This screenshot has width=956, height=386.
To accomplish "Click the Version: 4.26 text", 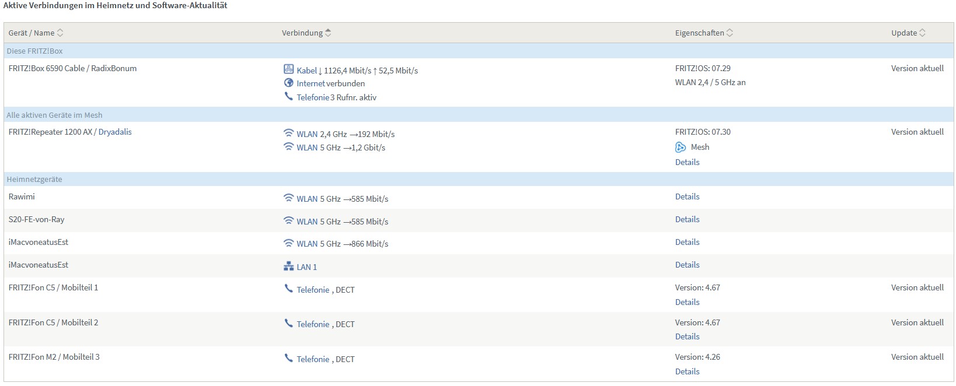I will click(x=697, y=357).
